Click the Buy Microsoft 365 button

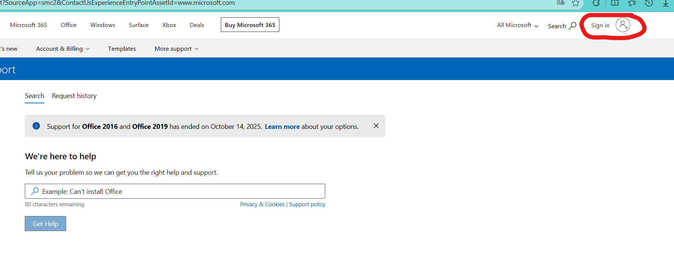(x=250, y=25)
